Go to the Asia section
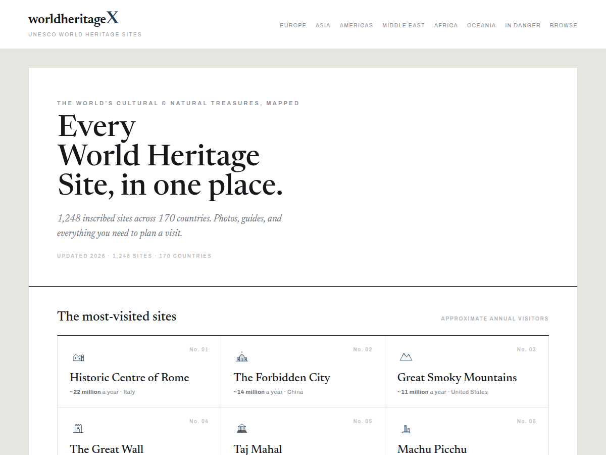This screenshot has width=606, height=455. point(323,25)
